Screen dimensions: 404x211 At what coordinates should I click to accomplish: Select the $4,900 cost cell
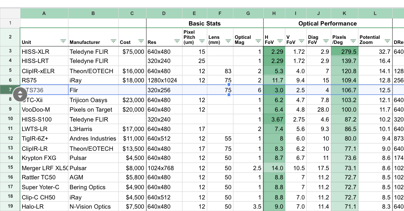132,187
